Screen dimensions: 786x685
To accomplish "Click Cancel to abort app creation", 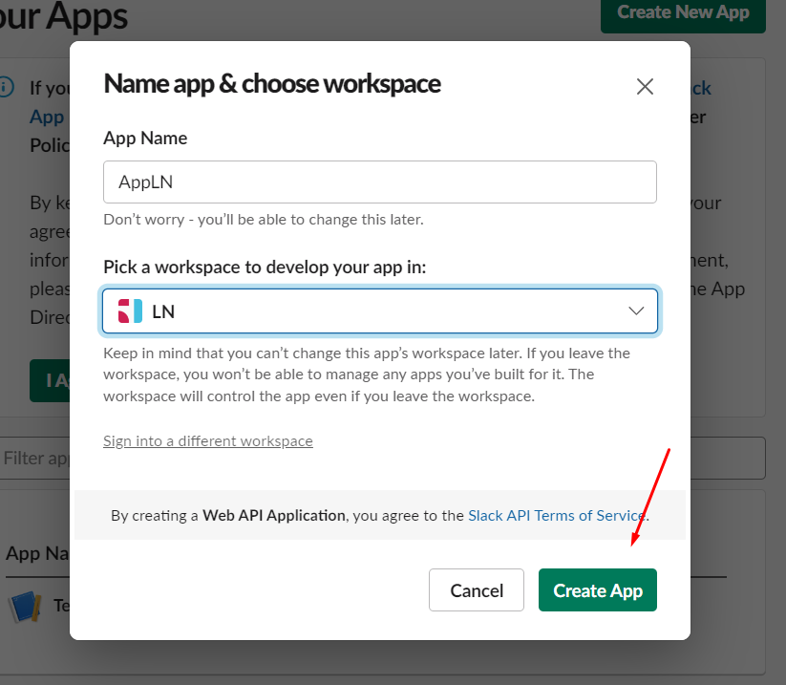I will point(476,589).
